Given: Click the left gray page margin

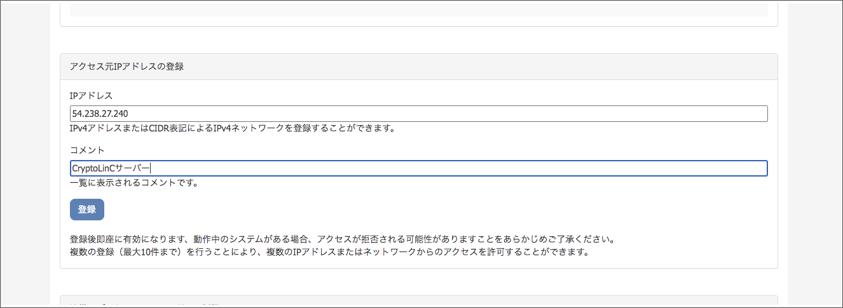Looking at the screenshot, I should [x=25, y=154].
